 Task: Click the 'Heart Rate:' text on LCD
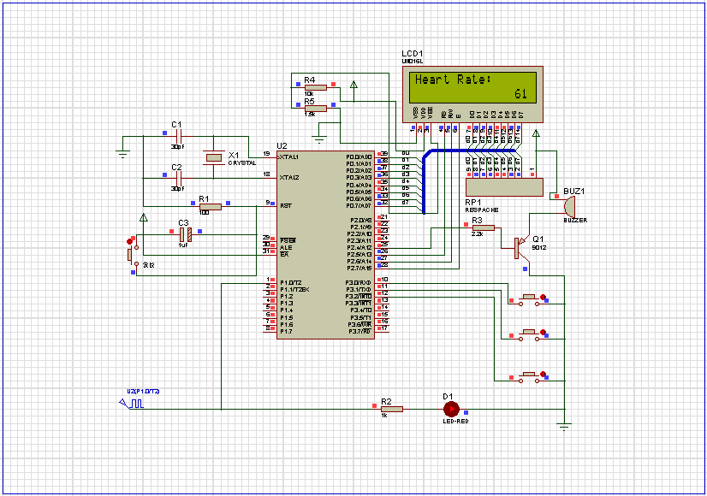click(452, 80)
